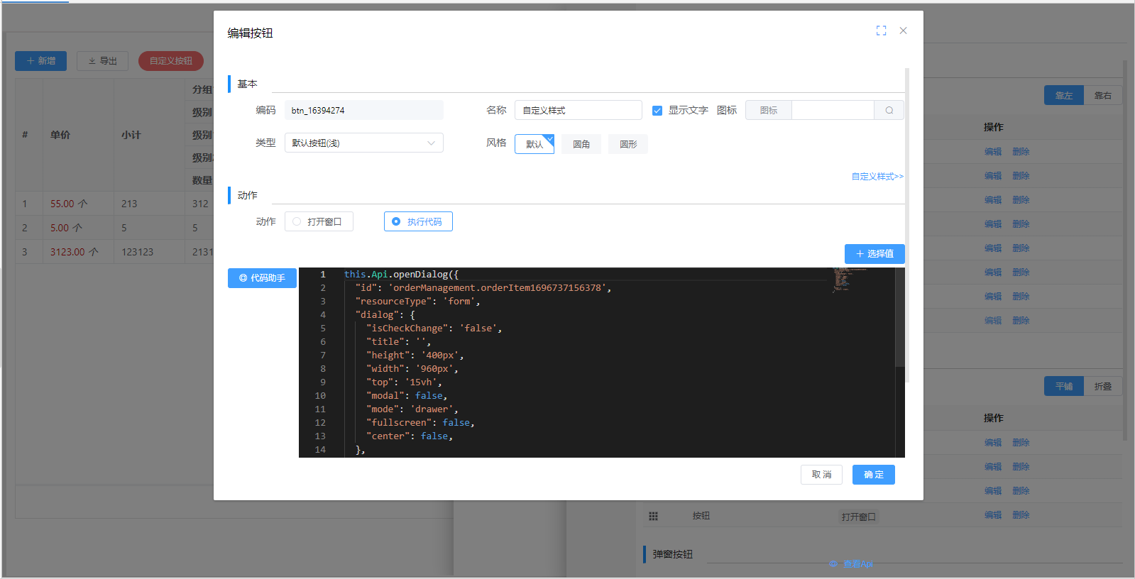Close the 编辑按钮 dialog

903,31
